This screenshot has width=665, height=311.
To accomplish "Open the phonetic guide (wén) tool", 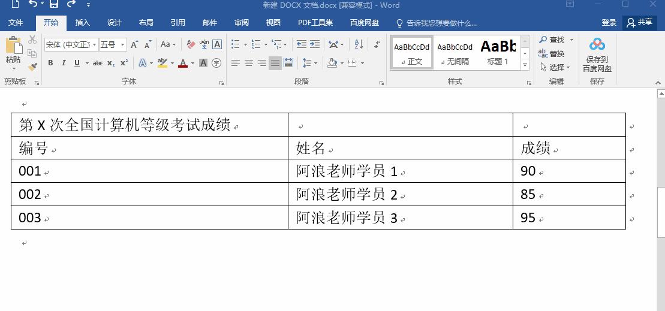I will tap(204, 44).
